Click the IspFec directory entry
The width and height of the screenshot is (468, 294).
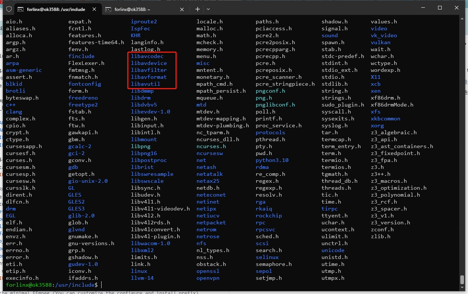coord(141,28)
